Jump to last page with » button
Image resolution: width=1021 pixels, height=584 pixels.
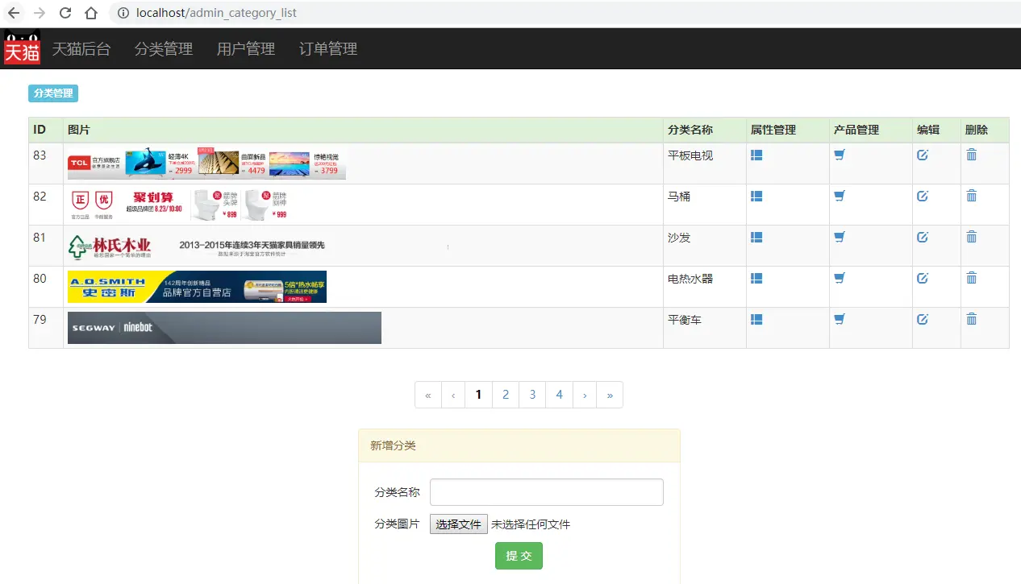610,395
